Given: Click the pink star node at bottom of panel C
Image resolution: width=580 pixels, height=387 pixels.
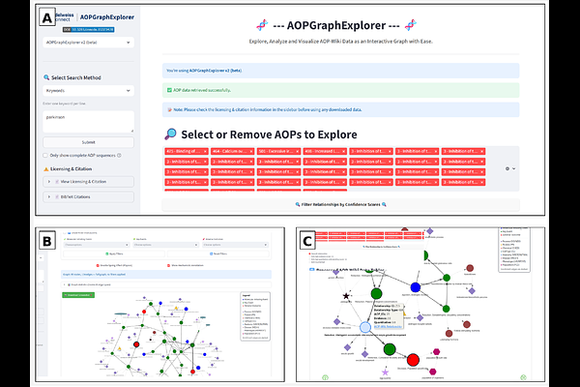Looking at the screenshot, I should (x=387, y=371).
